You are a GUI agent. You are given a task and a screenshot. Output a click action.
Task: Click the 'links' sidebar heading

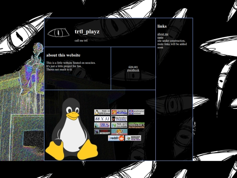pos(162,26)
